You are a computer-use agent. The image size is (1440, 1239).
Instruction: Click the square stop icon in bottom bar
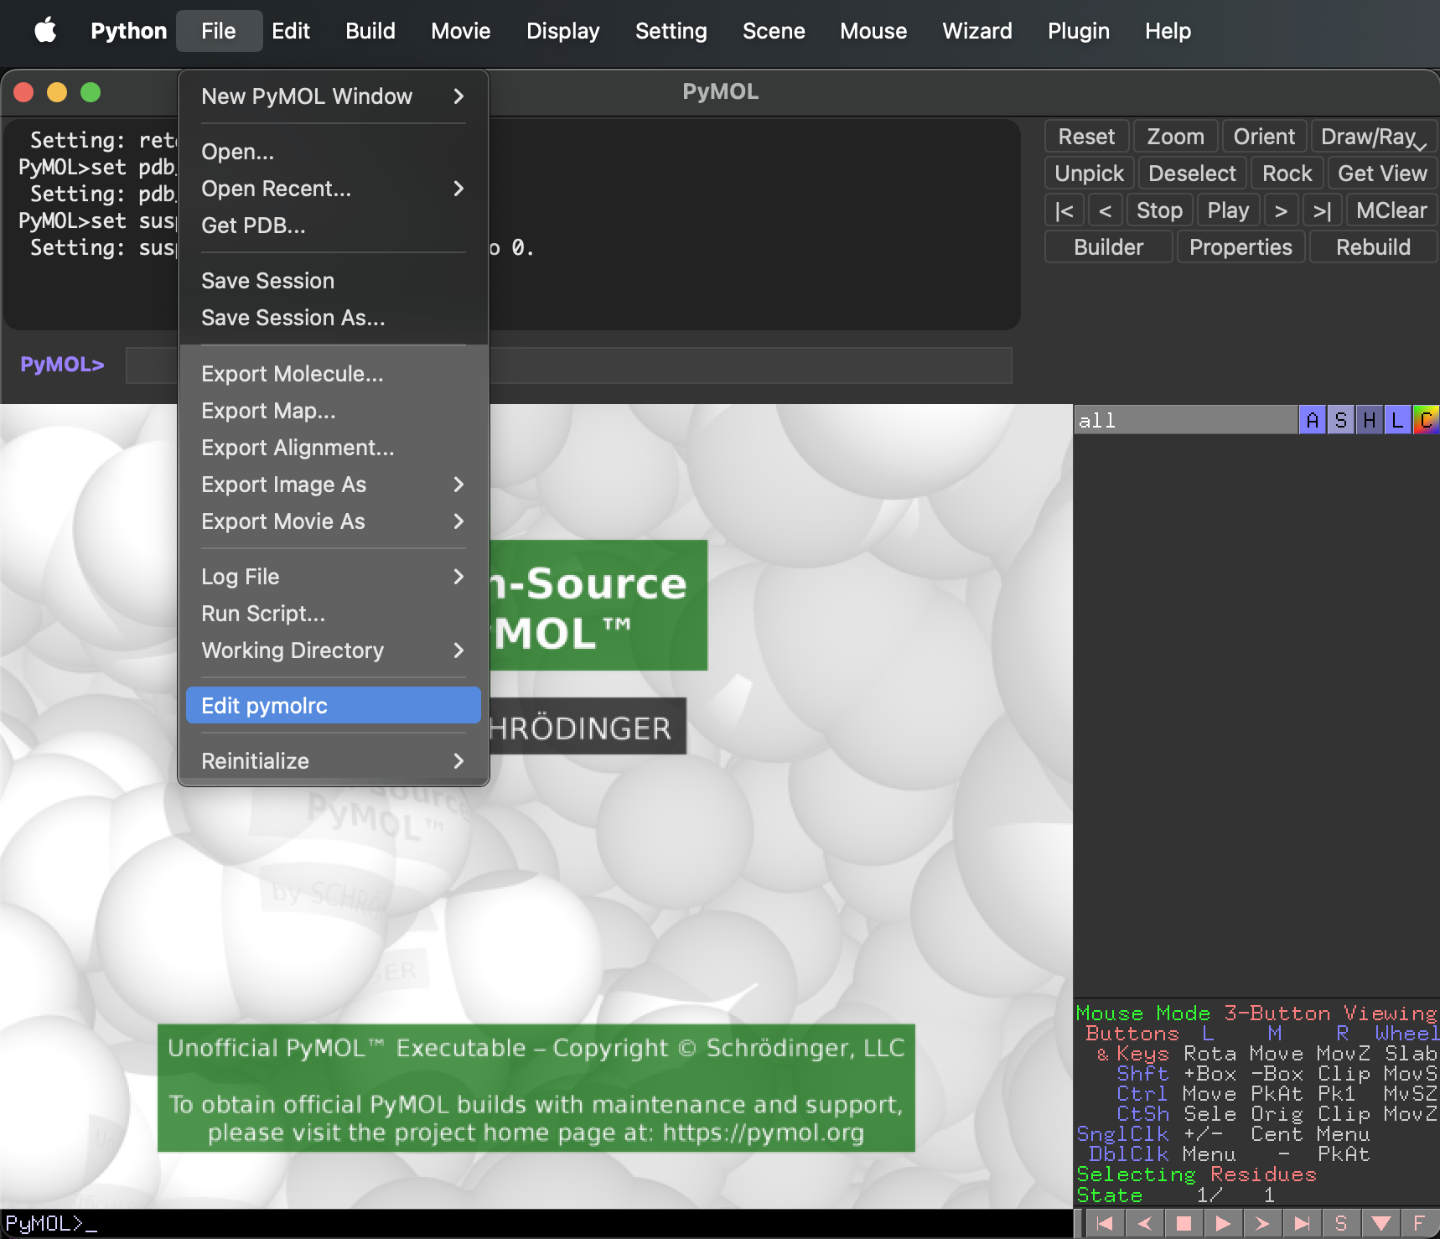(x=1184, y=1223)
